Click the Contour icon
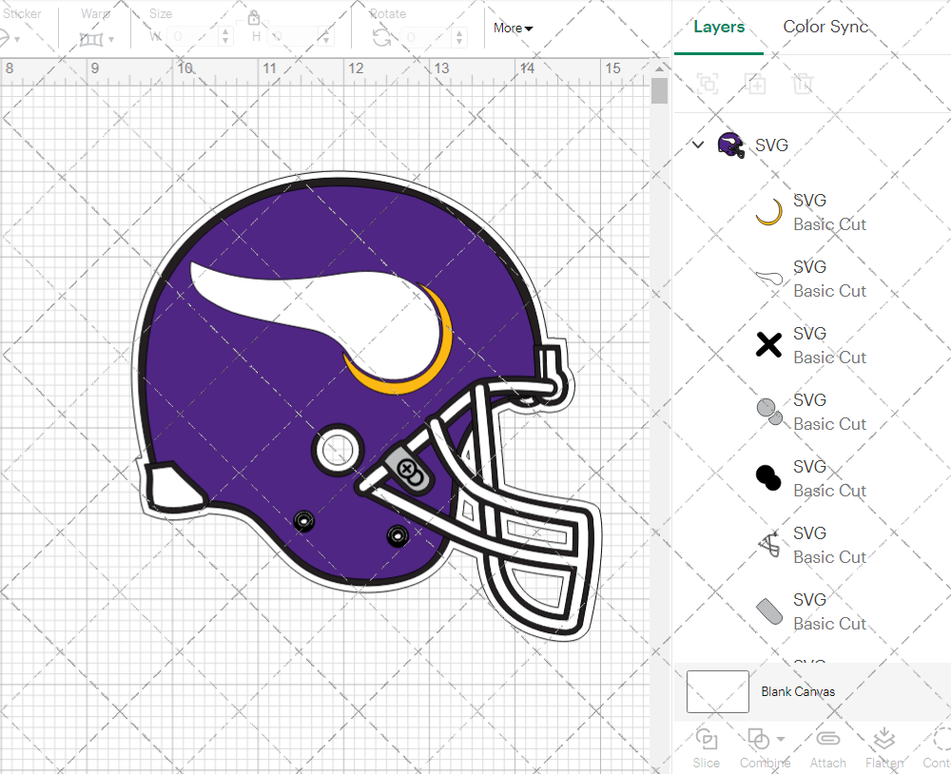Image resolution: width=951 pixels, height=774 pixels. 938,740
